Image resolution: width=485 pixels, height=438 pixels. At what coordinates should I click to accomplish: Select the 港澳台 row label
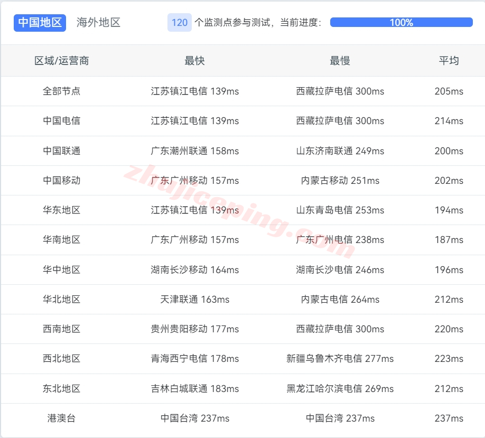click(x=62, y=418)
